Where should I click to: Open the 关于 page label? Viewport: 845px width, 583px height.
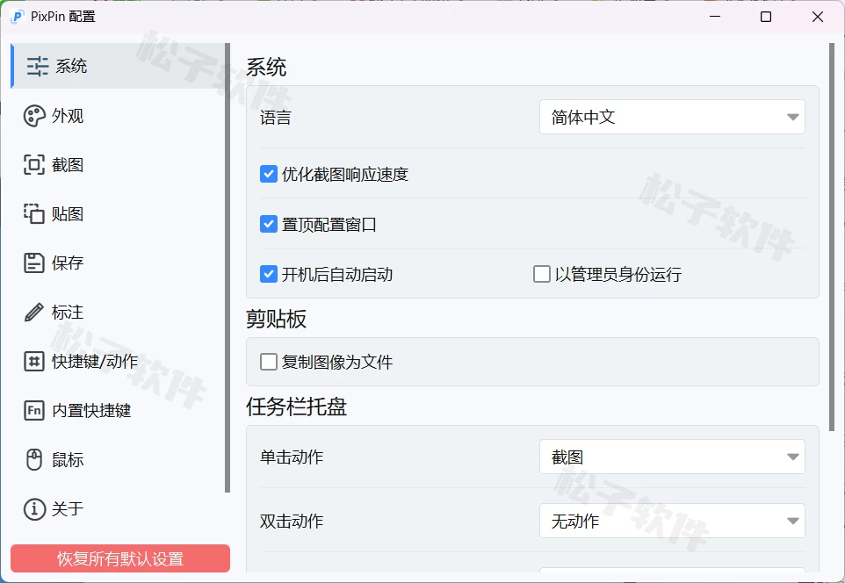click(68, 508)
